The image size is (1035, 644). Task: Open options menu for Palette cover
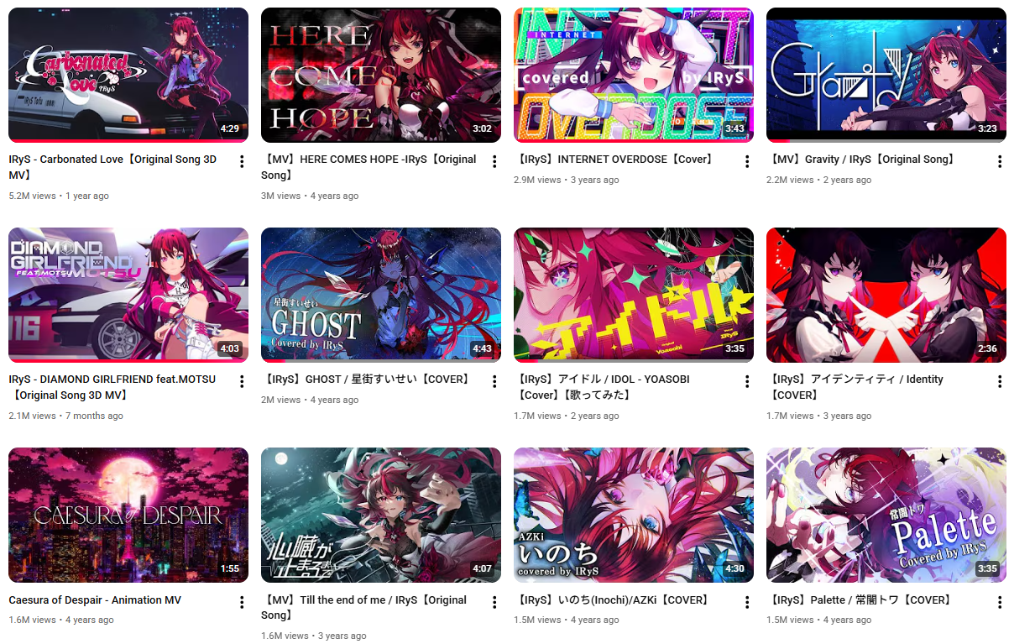(1000, 602)
